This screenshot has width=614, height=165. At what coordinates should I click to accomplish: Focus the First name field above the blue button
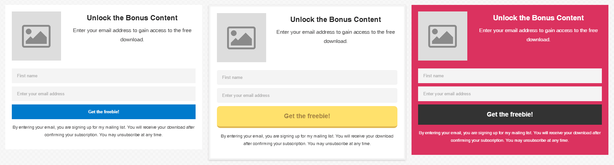104,76
